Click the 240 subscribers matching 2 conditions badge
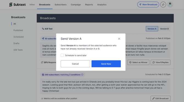Screen dimensions: 184x102 63,75
